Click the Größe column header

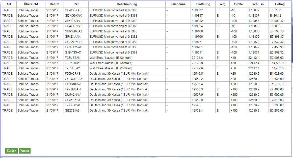238,4
